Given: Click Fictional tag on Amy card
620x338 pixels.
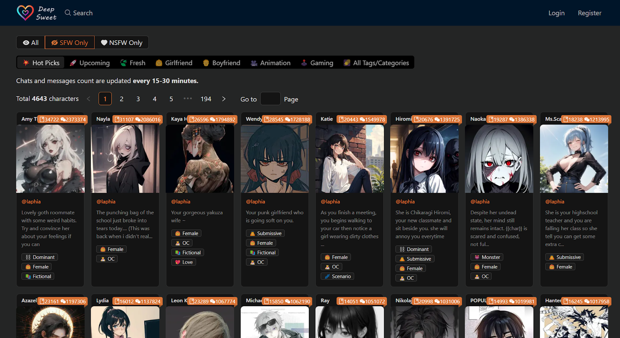Looking at the screenshot, I should [x=38, y=276].
